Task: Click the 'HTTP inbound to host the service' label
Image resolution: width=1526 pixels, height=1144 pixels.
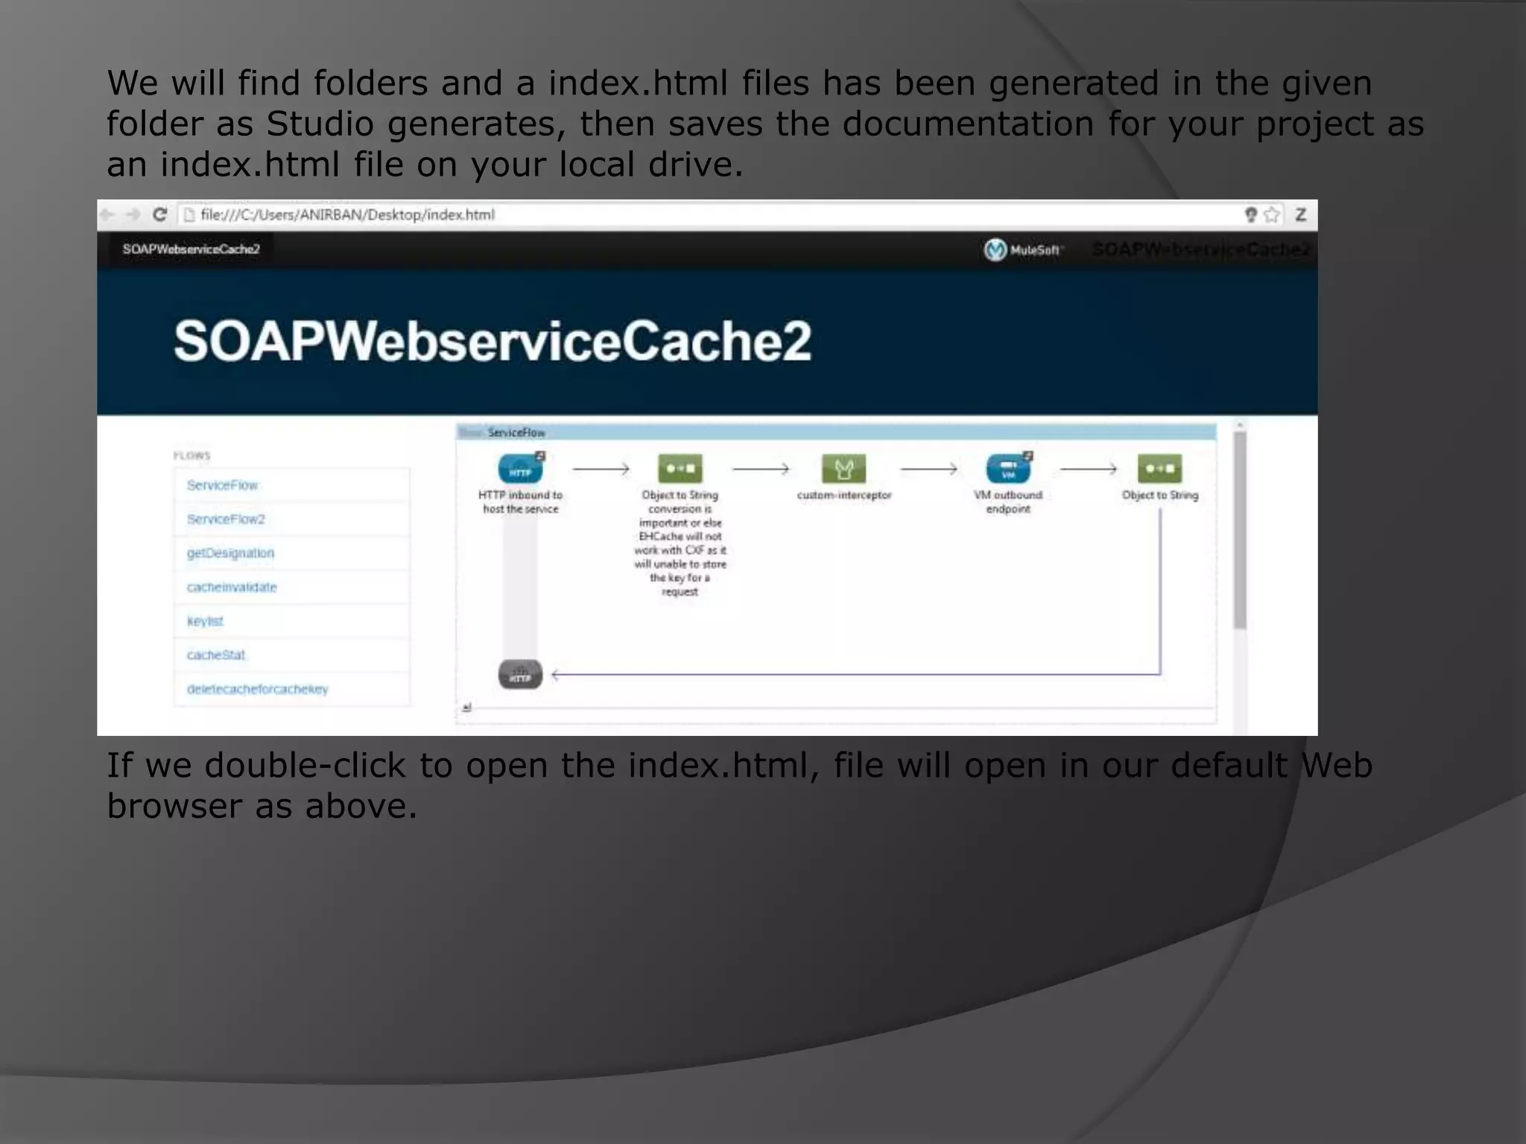Action: [520, 502]
